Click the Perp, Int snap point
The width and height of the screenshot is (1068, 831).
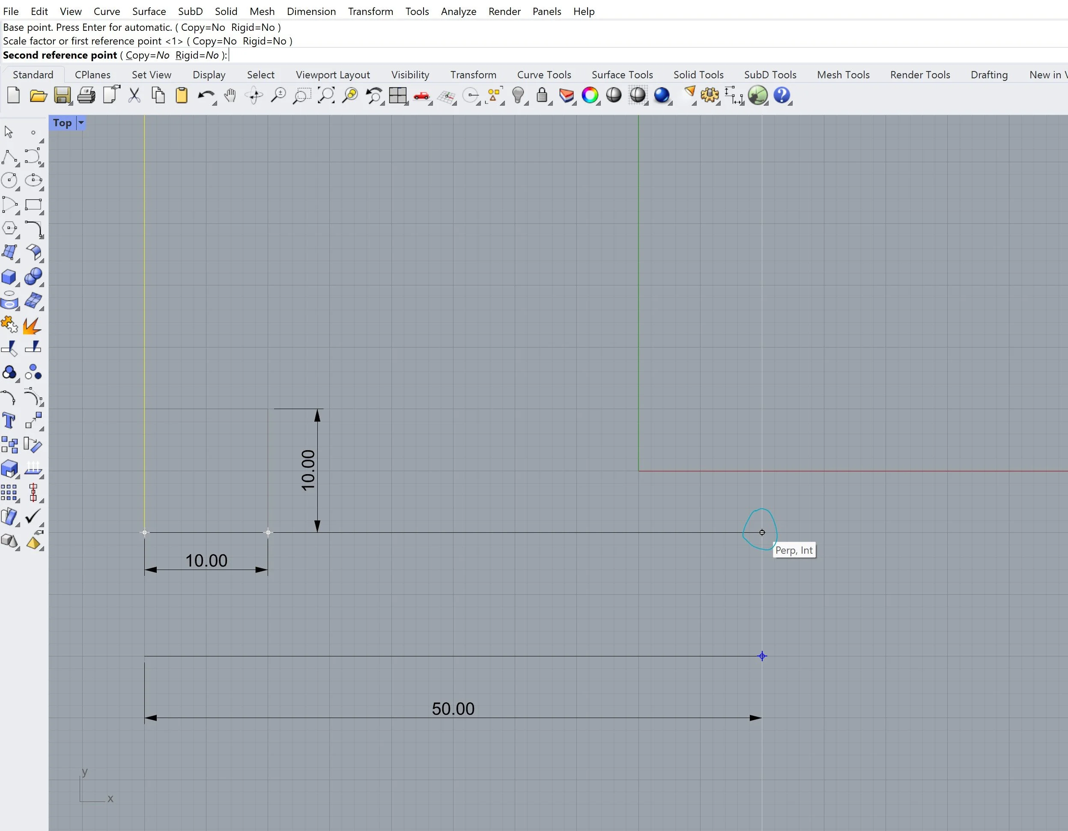[762, 532]
